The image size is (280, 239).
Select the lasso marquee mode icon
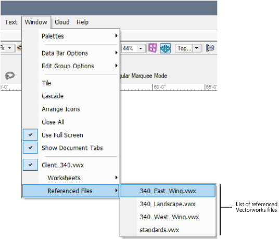pos(10,76)
